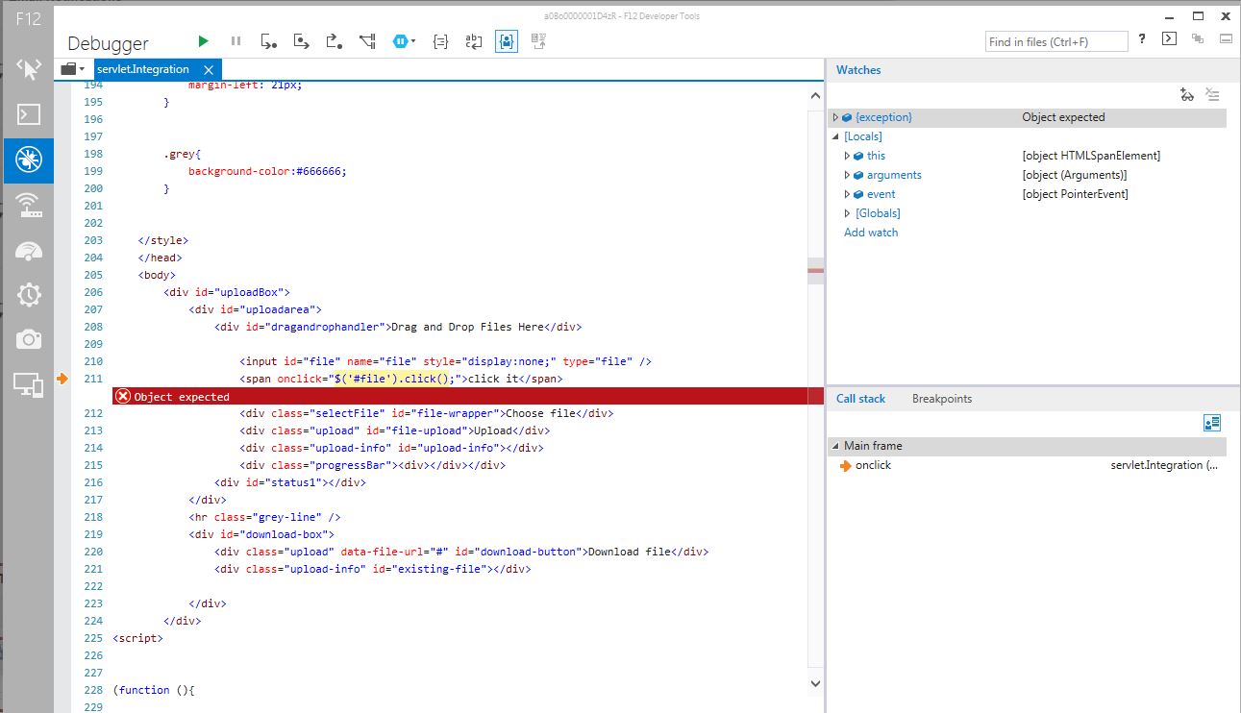Click the 'Drag and Drop Files Here' code line
The image size is (1241, 713).
398,327
